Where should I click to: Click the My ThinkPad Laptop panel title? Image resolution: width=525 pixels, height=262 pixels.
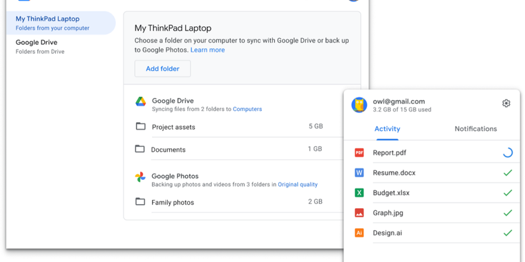[x=173, y=28]
